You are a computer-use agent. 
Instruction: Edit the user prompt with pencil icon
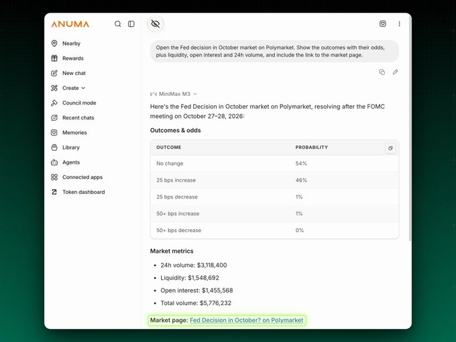click(395, 72)
